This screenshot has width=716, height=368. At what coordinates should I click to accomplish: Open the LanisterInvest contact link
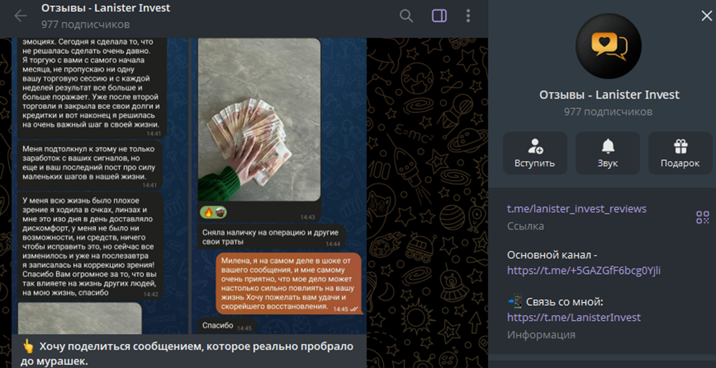click(573, 317)
